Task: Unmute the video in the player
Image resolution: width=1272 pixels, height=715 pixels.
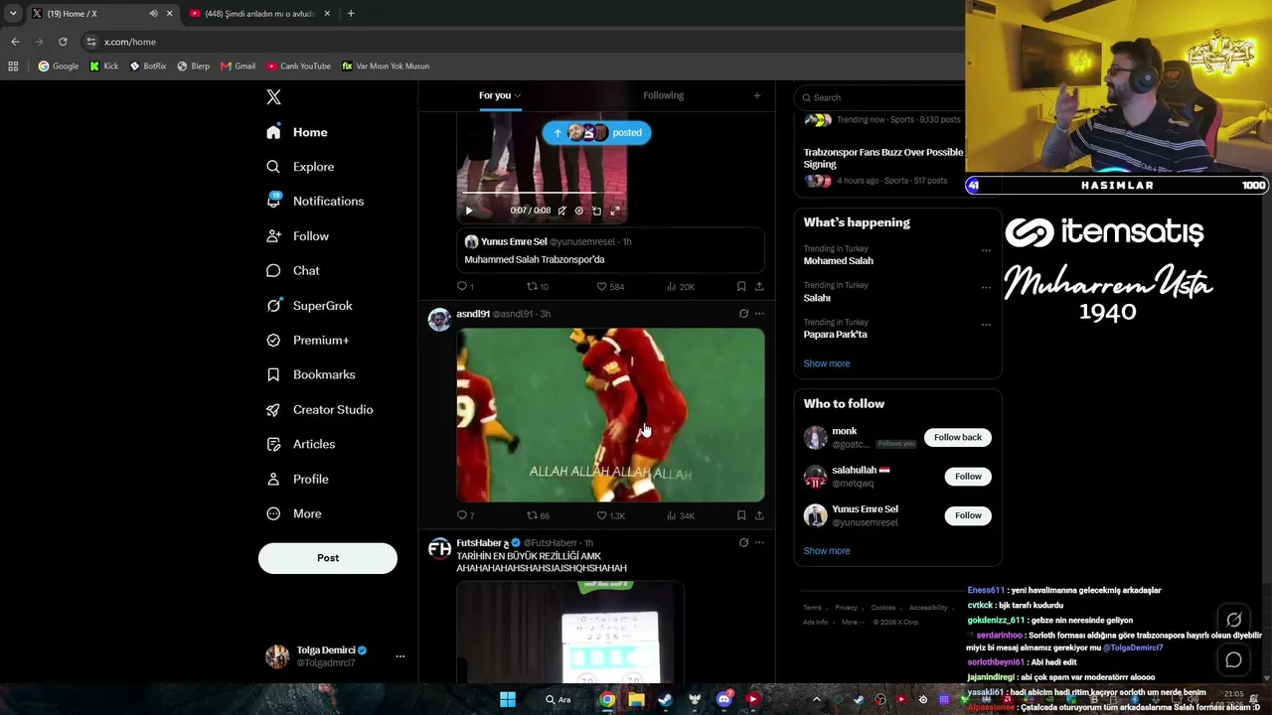Action: click(x=561, y=211)
